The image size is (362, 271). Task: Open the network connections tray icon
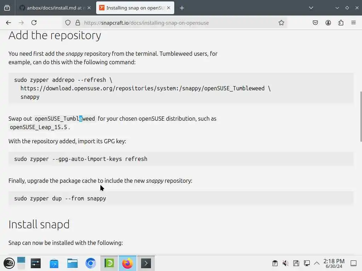pyautogui.click(x=307, y=263)
